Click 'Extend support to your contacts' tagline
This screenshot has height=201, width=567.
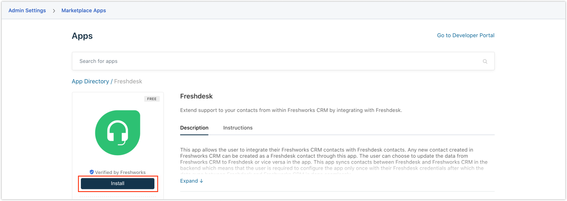[291, 110]
